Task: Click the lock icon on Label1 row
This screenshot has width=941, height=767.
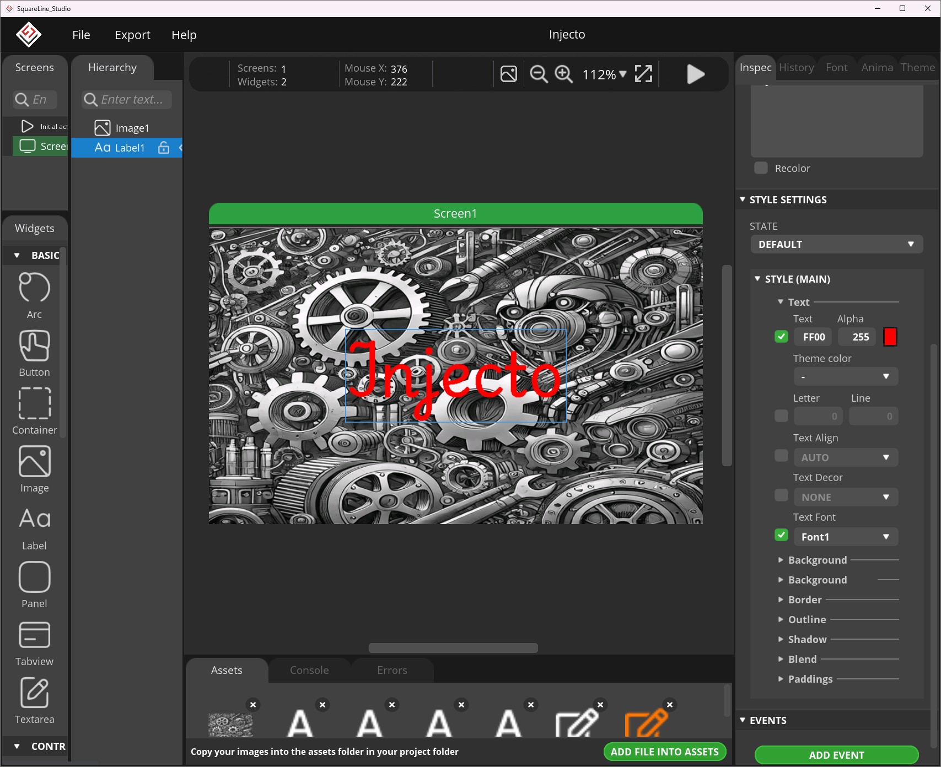Action: coord(164,148)
